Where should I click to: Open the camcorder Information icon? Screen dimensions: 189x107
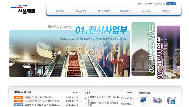pyautogui.click(x=171, y=100)
